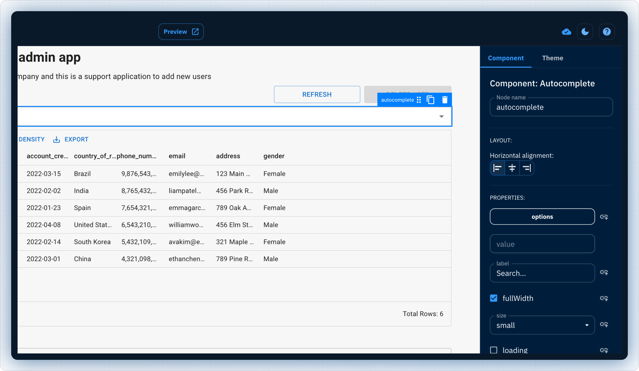Open the autocomplete dropdown arrow on canvas

[441, 116]
